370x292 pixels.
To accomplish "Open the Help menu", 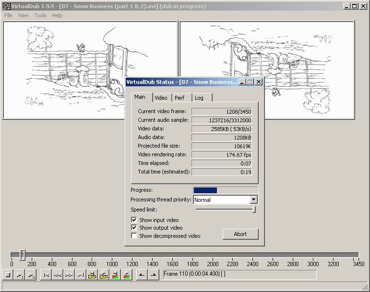I will (57, 15).
